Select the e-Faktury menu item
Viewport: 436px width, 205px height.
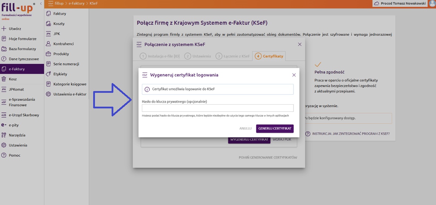point(17,69)
